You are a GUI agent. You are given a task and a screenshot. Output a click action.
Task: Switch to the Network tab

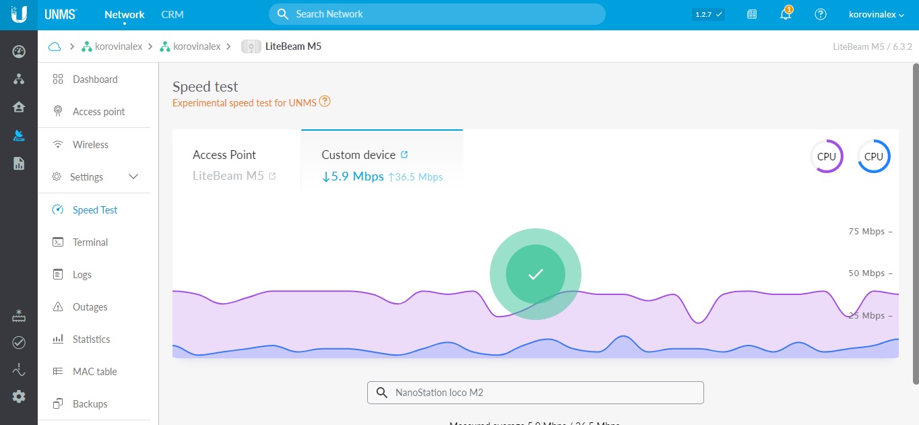(125, 14)
